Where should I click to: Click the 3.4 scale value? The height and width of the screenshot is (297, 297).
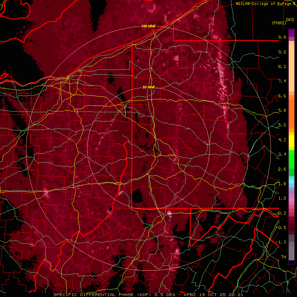pos(282,154)
